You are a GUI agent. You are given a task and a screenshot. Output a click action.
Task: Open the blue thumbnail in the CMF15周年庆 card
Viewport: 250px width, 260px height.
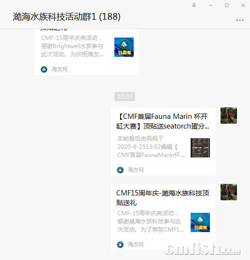[200, 222]
